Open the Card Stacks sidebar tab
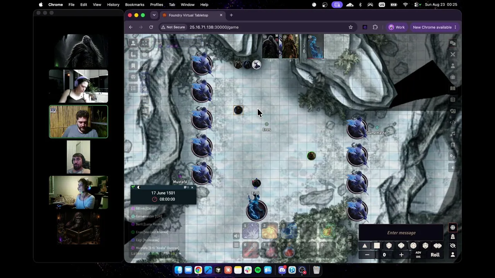 click(x=453, y=111)
